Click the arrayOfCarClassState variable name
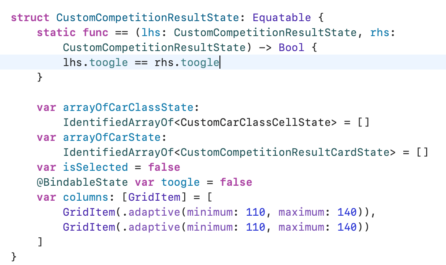Image resolution: width=446 pixels, height=265 pixels. 128,107
